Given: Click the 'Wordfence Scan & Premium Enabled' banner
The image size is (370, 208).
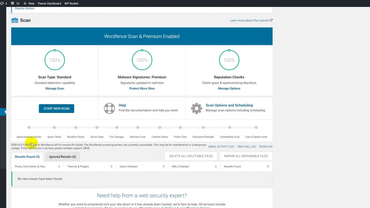Looking at the screenshot, I should coord(142,36).
